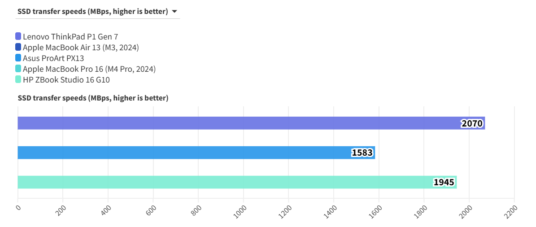Click the 1945 value label
The height and width of the screenshot is (227, 536).
tap(444, 183)
